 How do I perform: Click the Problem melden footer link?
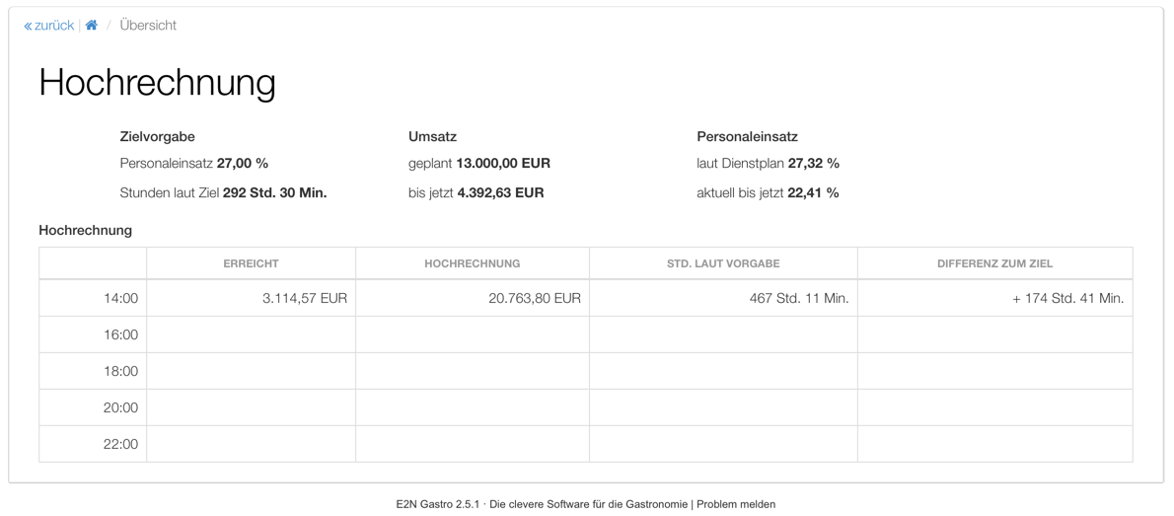coord(736,504)
